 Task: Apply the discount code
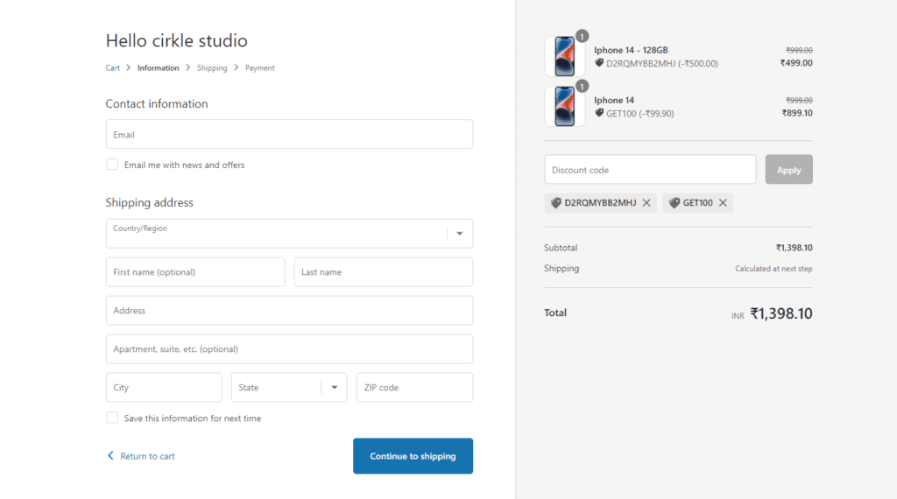click(x=788, y=170)
